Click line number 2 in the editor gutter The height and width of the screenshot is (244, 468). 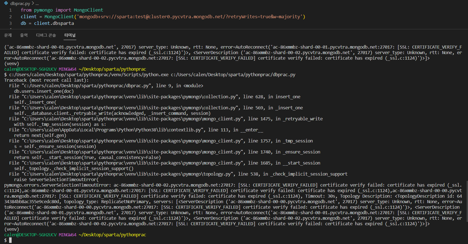pyautogui.click(x=11, y=17)
